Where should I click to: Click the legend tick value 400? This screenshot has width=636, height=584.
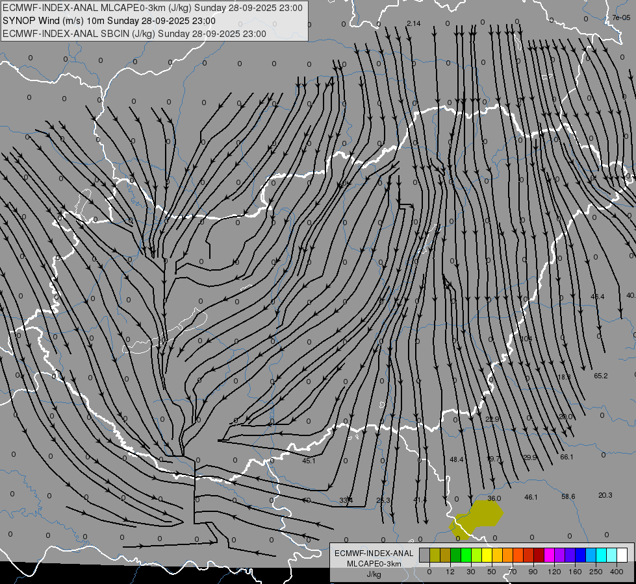click(617, 572)
